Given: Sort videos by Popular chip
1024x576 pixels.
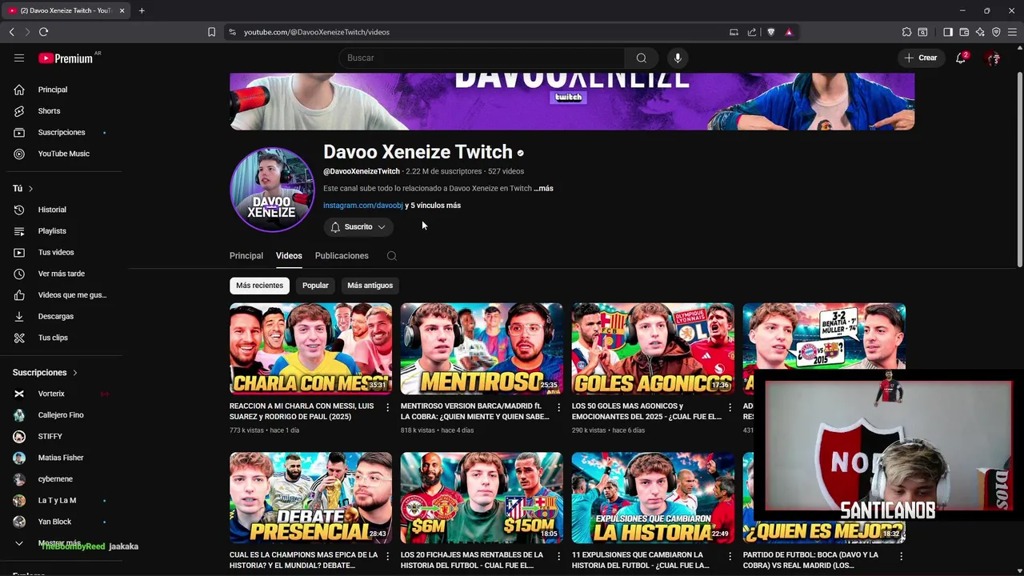Looking at the screenshot, I should (315, 286).
